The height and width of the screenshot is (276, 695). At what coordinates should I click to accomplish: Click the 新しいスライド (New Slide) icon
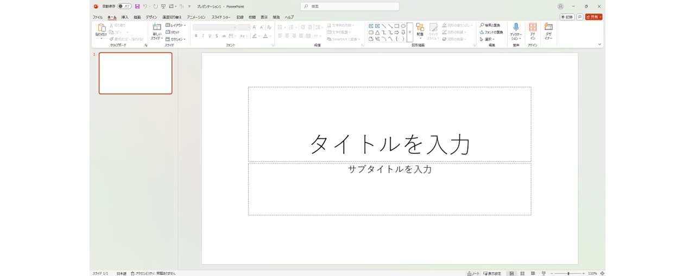pyautogui.click(x=157, y=28)
